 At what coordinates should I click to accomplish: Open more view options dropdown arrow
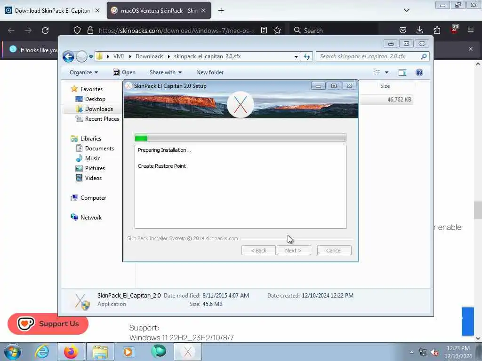pos(387,72)
